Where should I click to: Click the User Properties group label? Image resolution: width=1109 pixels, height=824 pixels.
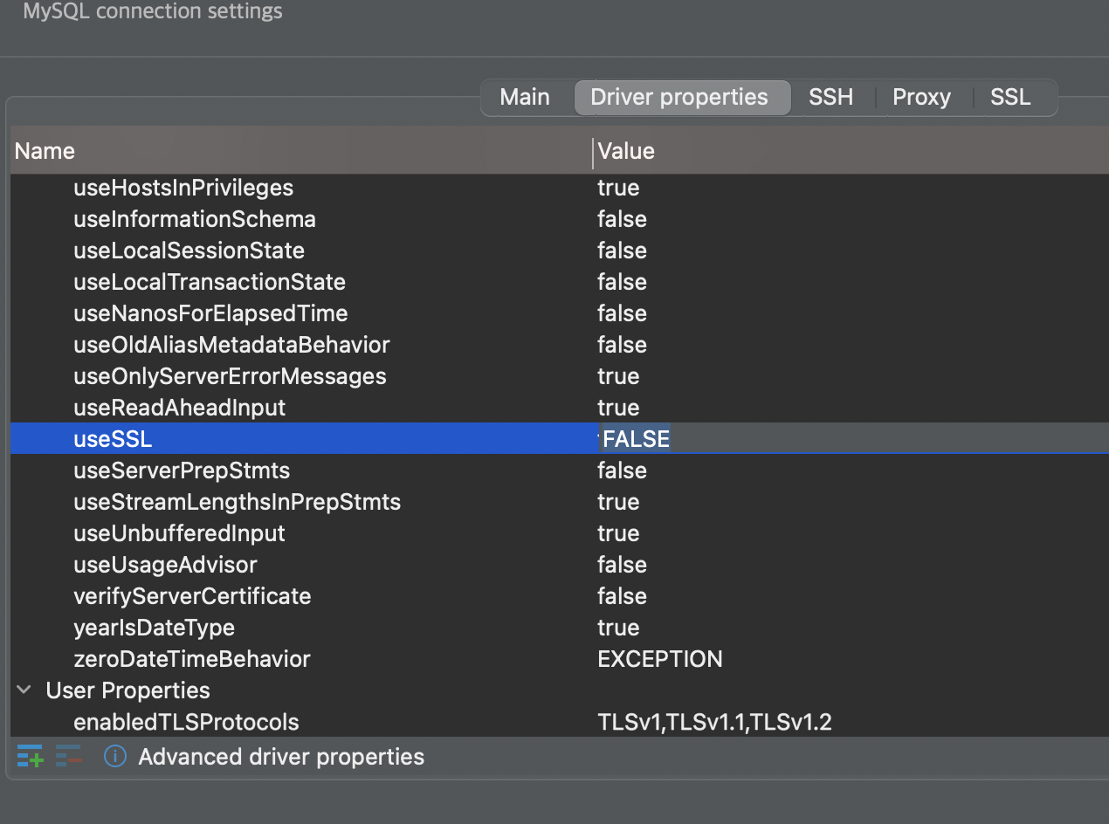(x=128, y=690)
